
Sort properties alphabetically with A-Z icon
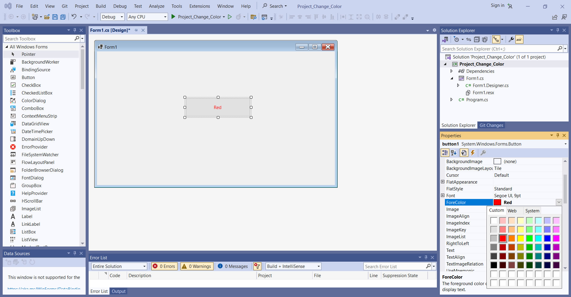[x=454, y=153]
